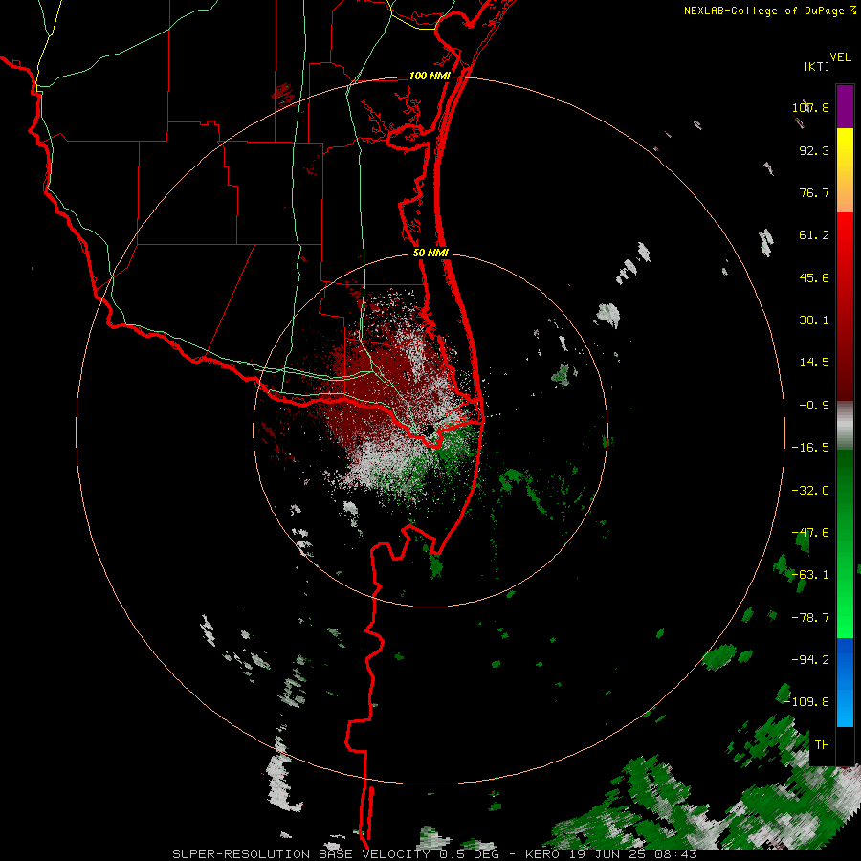This screenshot has height=861, width=861.
Task: Click the gray near-zero segment of velocity scale
Action: 845,426
